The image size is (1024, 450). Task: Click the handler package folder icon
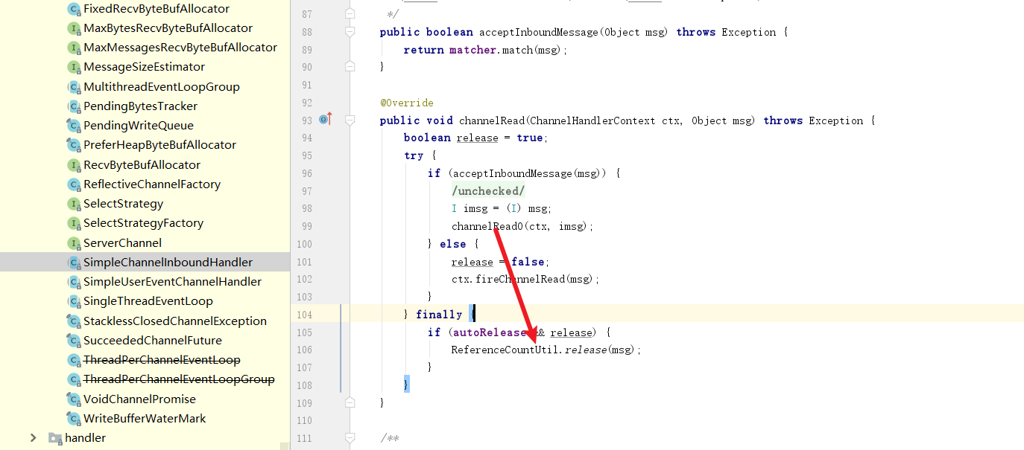click(x=55, y=438)
